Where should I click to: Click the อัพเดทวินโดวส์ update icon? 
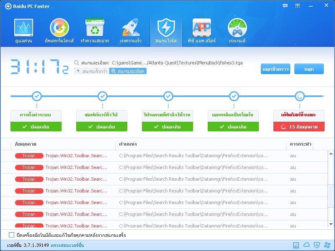point(59,28)
